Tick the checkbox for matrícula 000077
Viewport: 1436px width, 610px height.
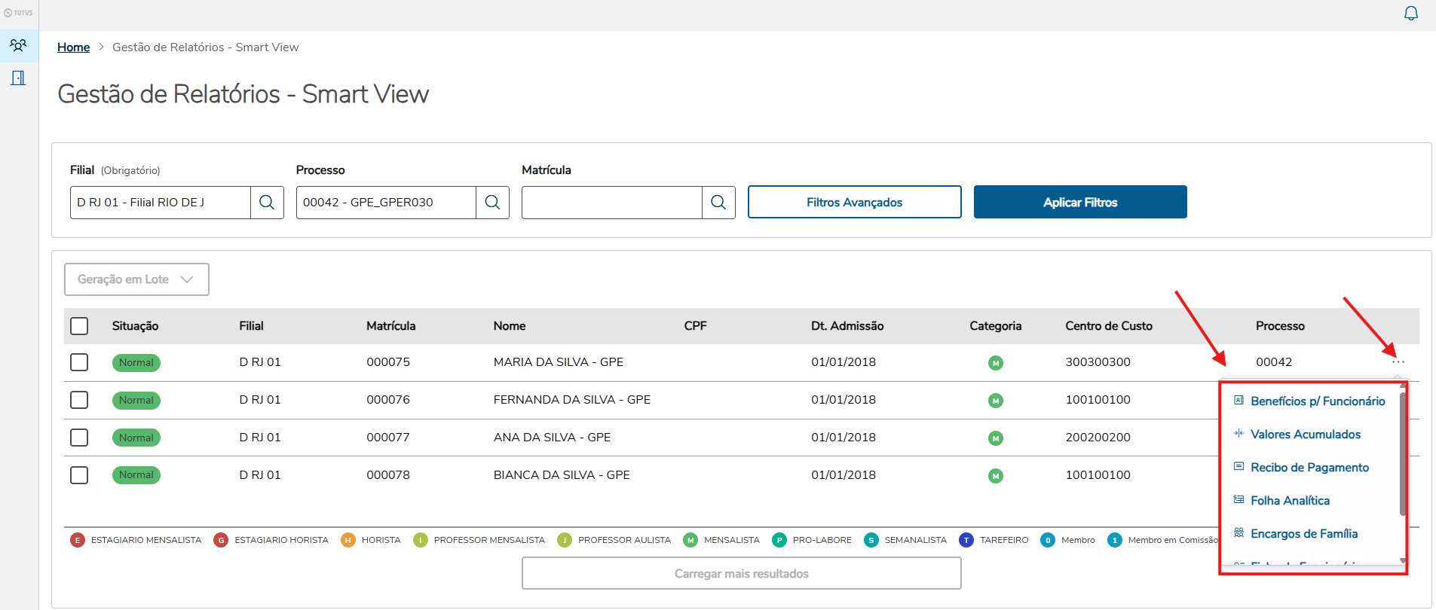pos(79,438)
